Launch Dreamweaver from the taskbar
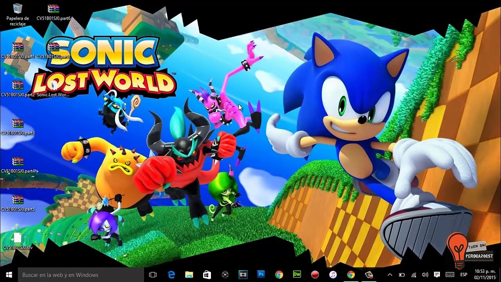501x282 pixels. [297, 275]
